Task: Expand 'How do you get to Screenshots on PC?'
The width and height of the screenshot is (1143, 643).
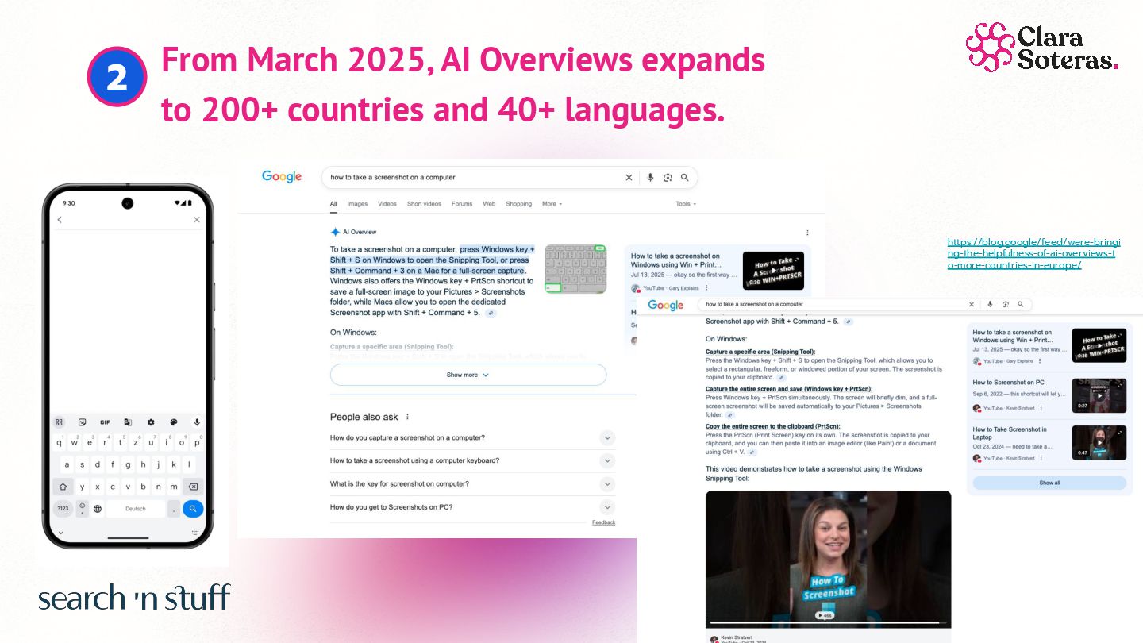Action: pyautogui.click(x=472, y=507)
